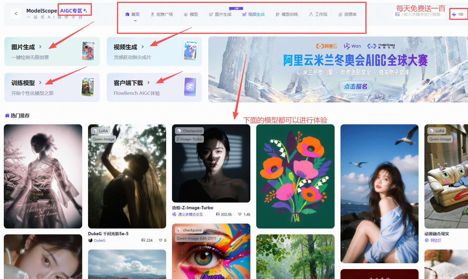This screenshot has height=279, width=468.
Task: Open the forest painting thumbnail
Action: (x=295, y=257)
